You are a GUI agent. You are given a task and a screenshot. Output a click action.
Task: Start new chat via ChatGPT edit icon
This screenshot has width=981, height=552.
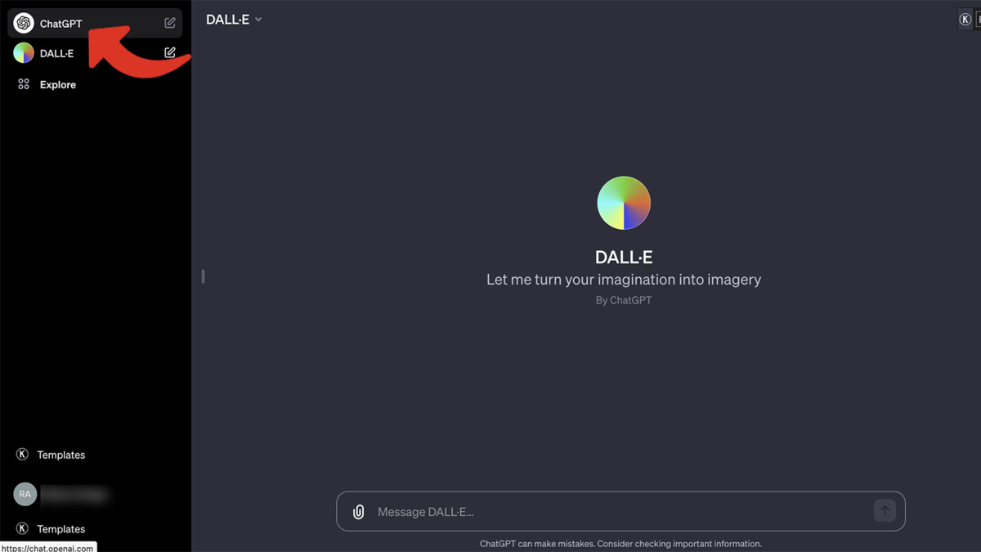[170, 23]
